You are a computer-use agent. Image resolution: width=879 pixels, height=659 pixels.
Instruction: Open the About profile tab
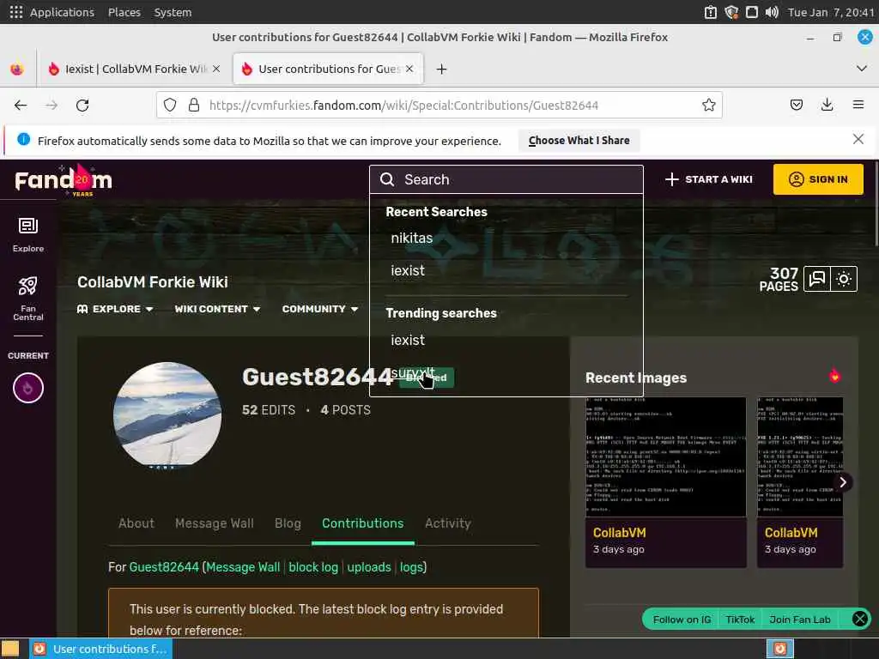point(136,523)
